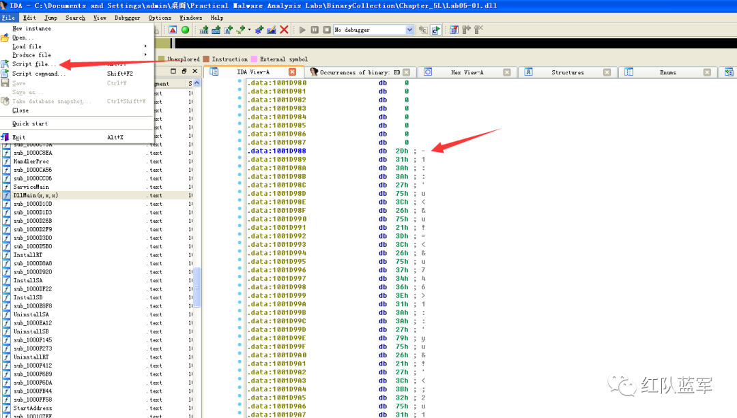
Task: Start process with the play icon
Action: click(302, 30)
